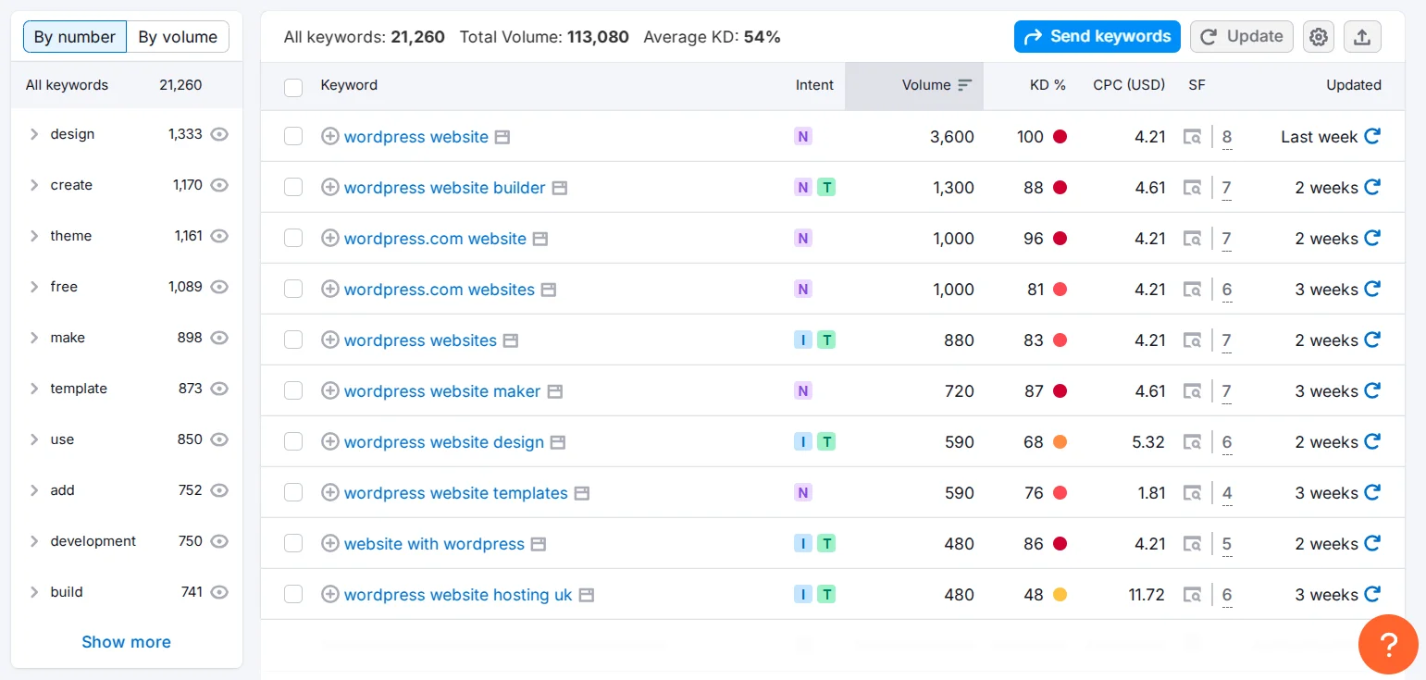Click the sort icon in Volume header

[965, 85]
